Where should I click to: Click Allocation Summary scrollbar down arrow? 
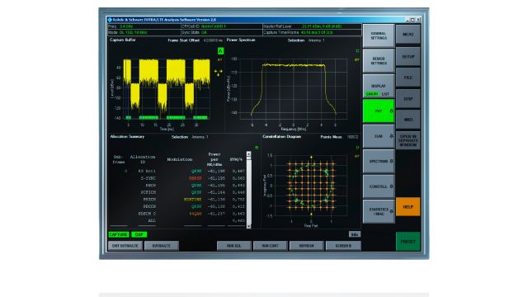pyautogui.click(x=248, y=226)
